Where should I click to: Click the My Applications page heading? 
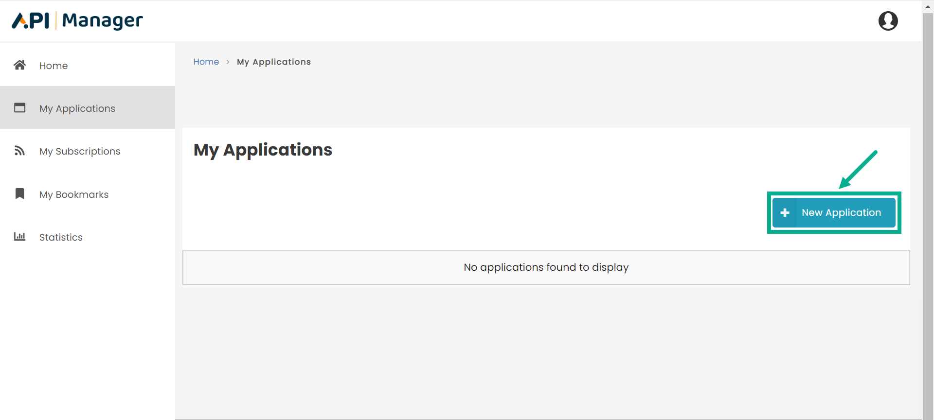(262, 150)
